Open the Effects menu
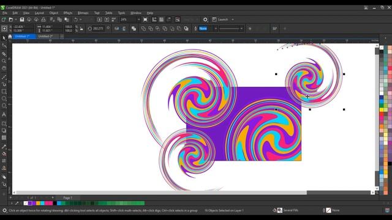The image size is (392, 220). tap(68, 13)
